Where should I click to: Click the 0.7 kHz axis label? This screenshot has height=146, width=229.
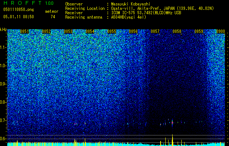click(x=3, y=120)
